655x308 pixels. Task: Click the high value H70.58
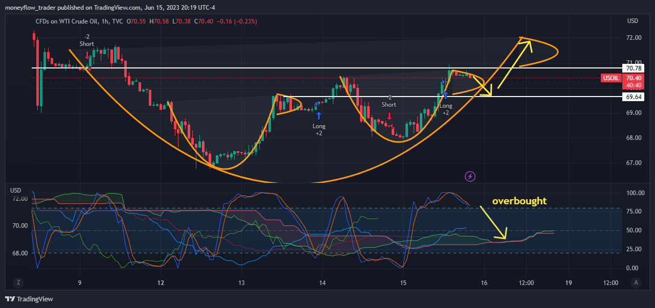click(x=160, y=21)
